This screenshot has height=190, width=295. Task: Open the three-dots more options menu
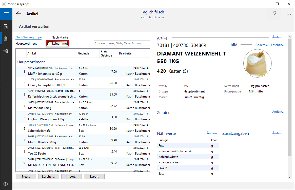pos(289,14)
